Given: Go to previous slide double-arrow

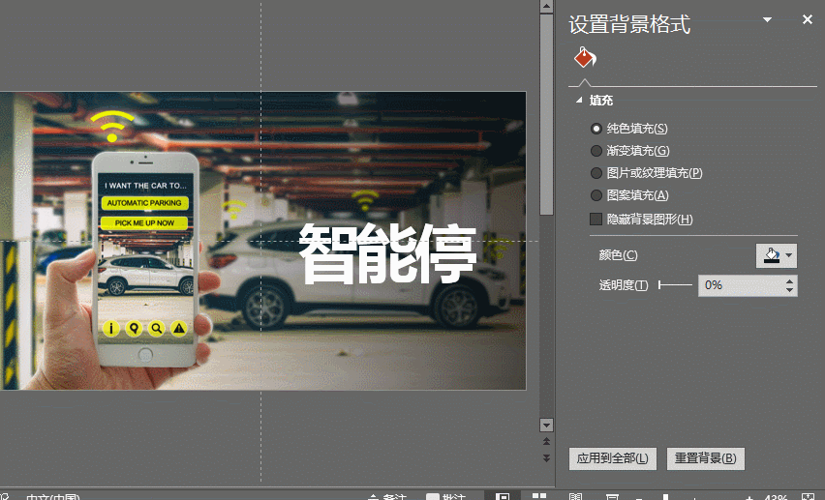Looking at the screenshot, I should coord(547,441).
